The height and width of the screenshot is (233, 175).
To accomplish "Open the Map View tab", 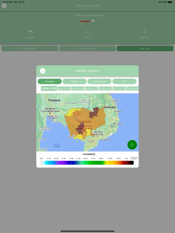I will tap(145, 49).
